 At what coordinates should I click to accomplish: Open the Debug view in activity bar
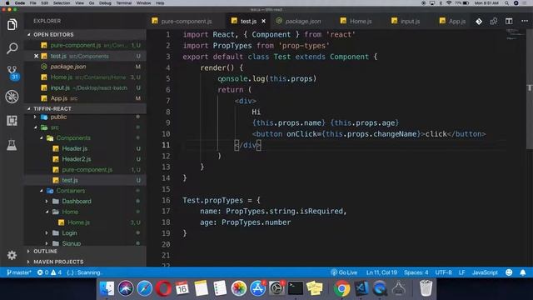[12, 97]
